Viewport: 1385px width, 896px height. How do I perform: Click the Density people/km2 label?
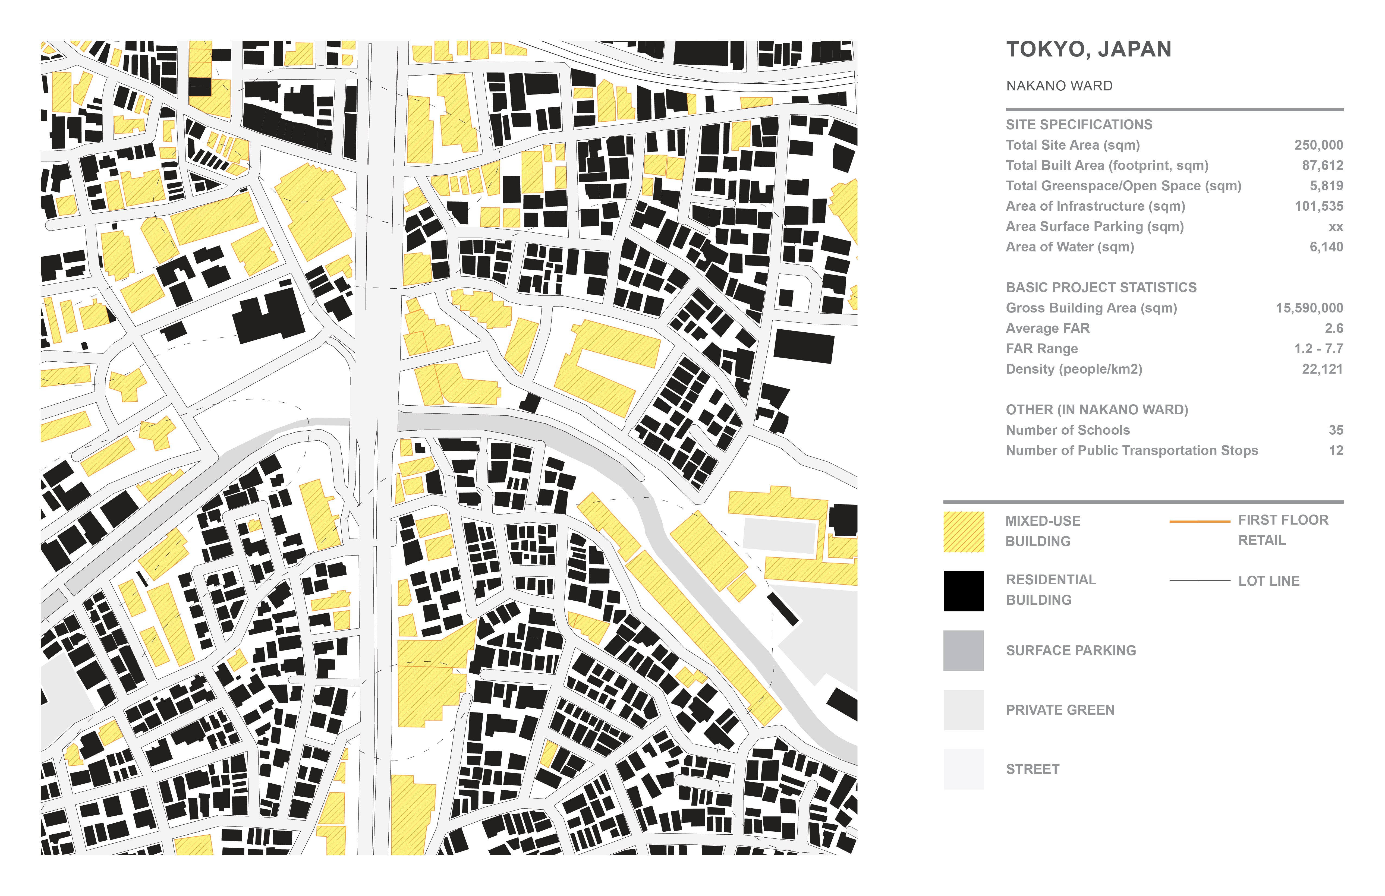(x=1074, y=369)
